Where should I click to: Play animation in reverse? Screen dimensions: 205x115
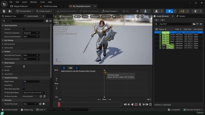(132, 104)
